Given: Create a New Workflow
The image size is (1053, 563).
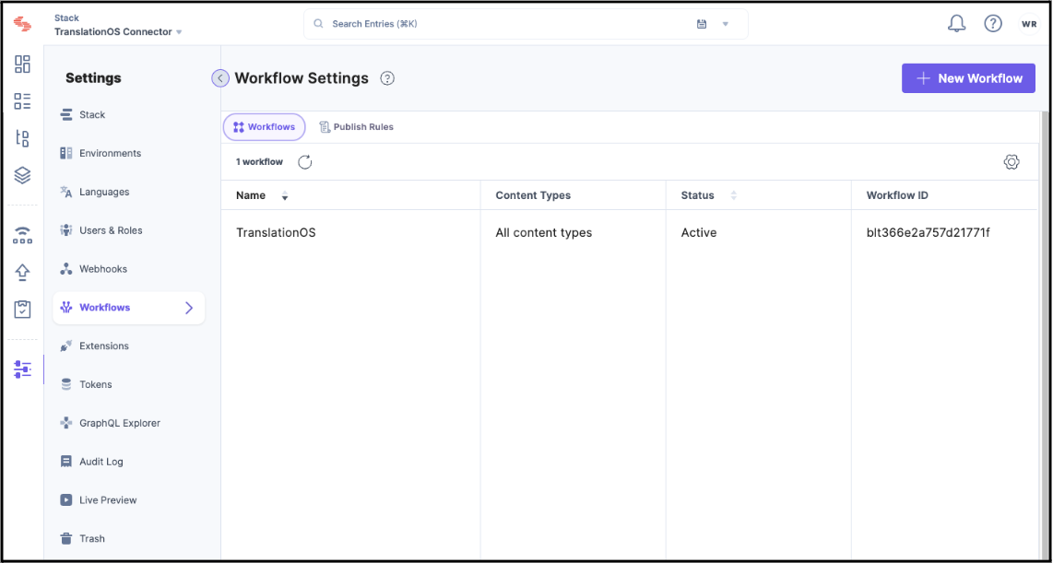Looking at the screenshot, I should click(x=968, y=78).
